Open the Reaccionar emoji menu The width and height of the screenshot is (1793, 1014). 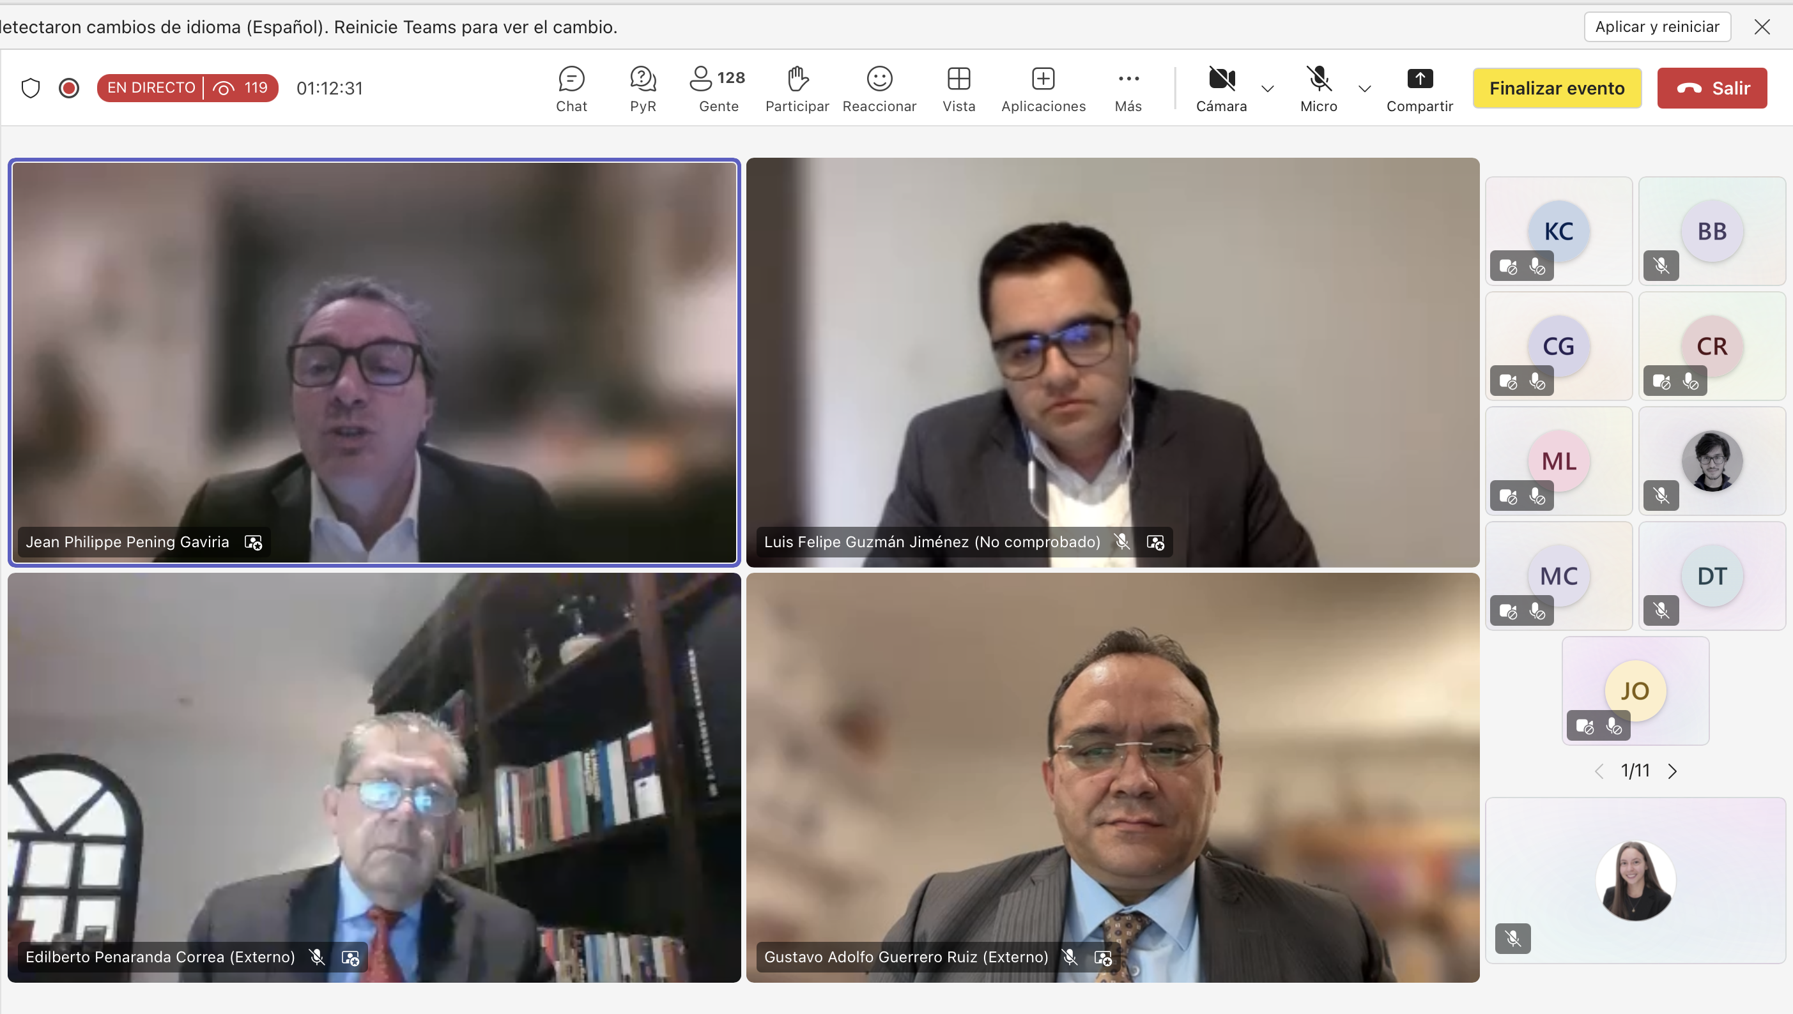(879, 89)
